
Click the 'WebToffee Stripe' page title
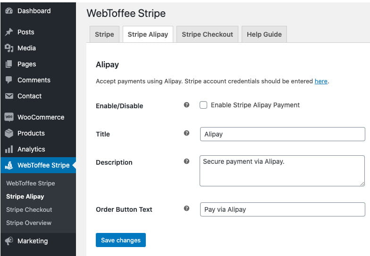tap(126, 13)
